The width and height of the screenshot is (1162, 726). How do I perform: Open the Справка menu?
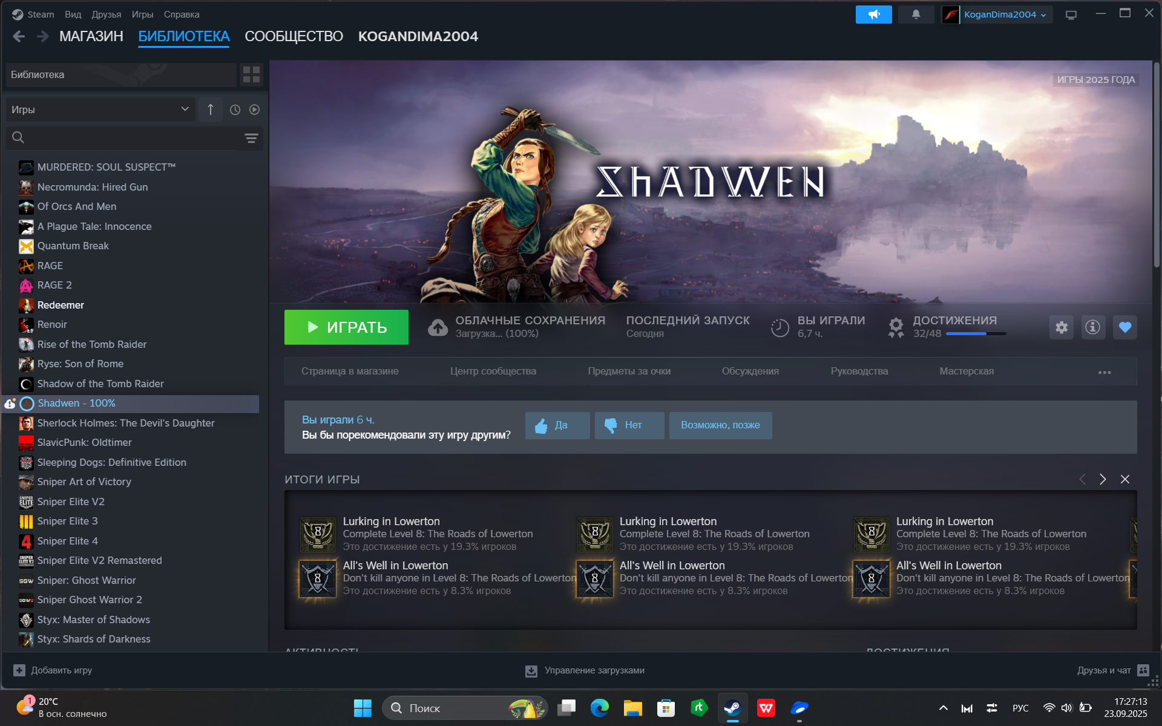click(182, 15)
